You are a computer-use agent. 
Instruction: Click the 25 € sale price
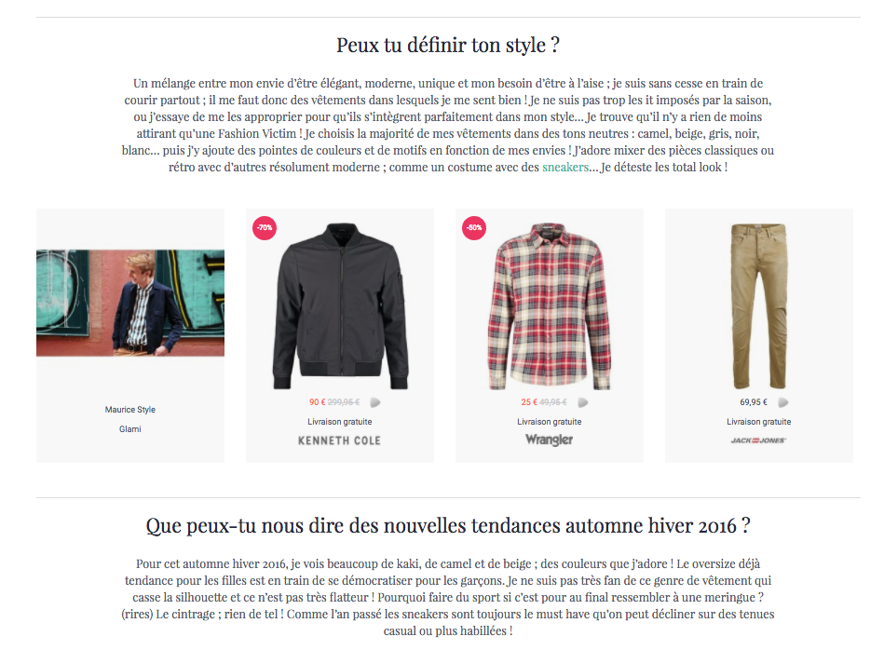coord(529,402)
